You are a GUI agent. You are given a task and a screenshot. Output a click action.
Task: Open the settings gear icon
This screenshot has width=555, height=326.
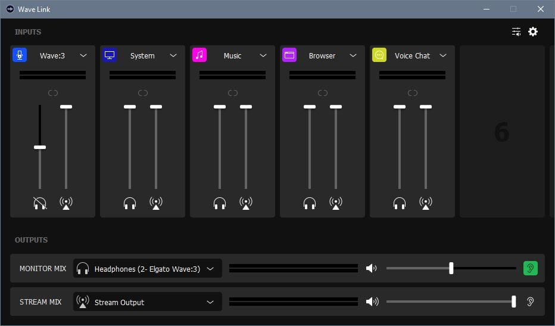533,32
